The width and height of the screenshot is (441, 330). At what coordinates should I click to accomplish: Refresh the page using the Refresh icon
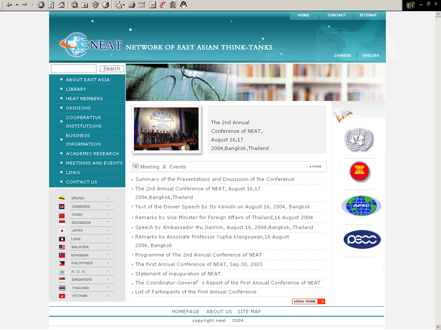(x=51, y=5)
